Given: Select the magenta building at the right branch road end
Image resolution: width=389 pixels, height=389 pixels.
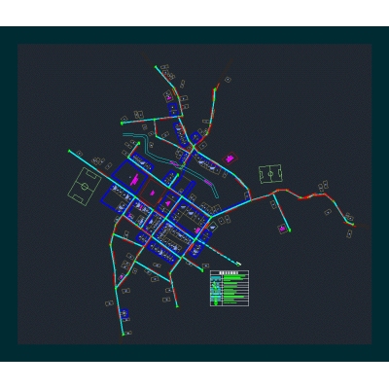Looking at the screenshot, I should click(282, 229).
